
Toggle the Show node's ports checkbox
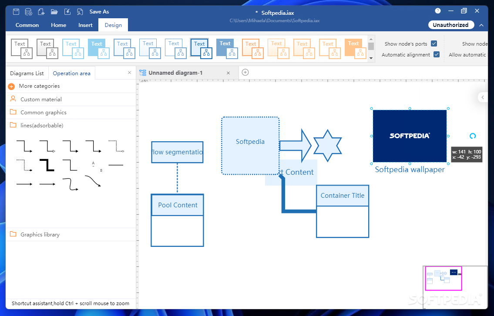434,43
